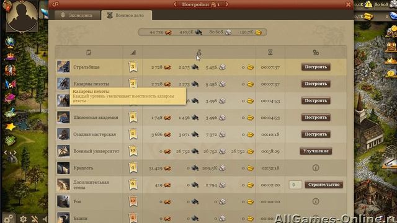Click Улучшение for Военный университет

[x=316, y=151]
